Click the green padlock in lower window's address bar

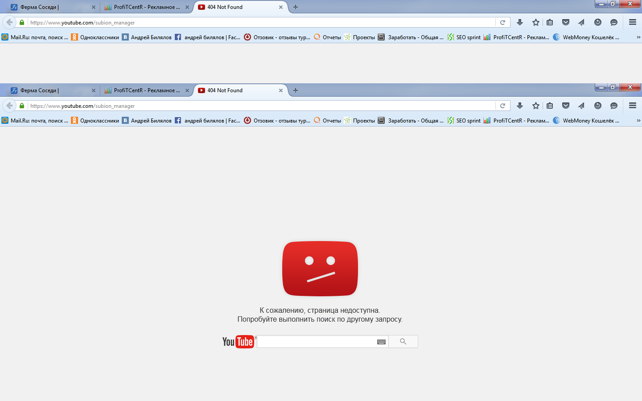22,106
